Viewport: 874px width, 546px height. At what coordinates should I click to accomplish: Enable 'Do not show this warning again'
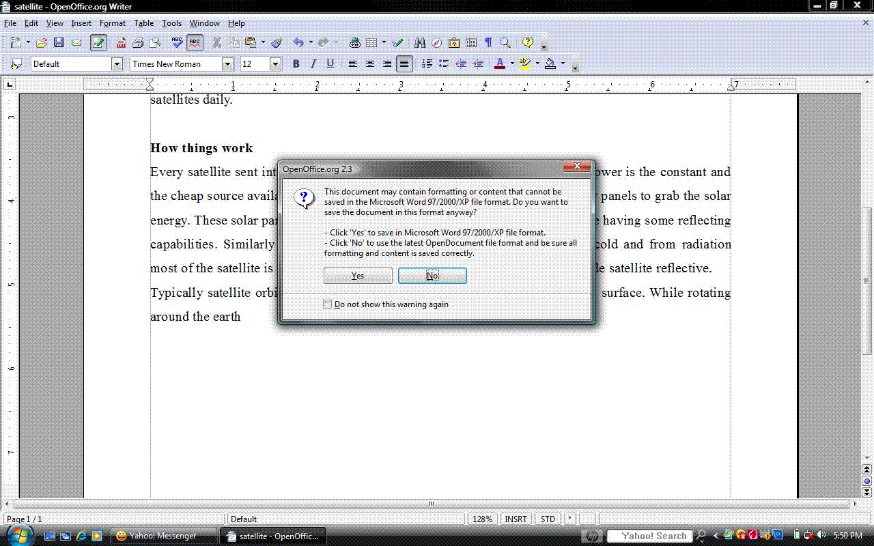tap(328, 304)
